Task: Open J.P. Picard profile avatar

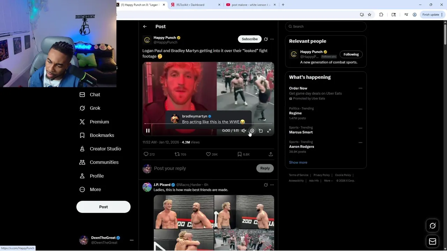Action: click(x=147, y=187)
